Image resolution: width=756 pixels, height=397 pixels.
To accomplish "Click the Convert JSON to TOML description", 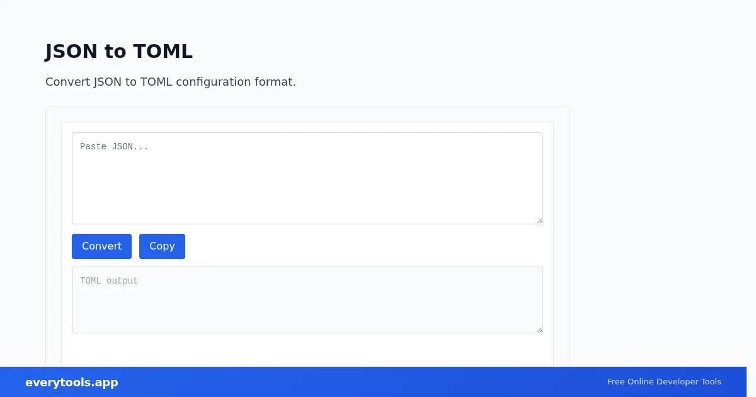I will (x=171, y=82).
